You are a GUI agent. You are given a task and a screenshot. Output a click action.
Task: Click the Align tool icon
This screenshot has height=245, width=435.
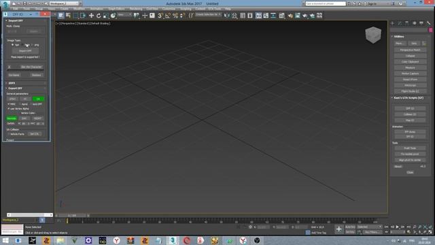(234, 16)
